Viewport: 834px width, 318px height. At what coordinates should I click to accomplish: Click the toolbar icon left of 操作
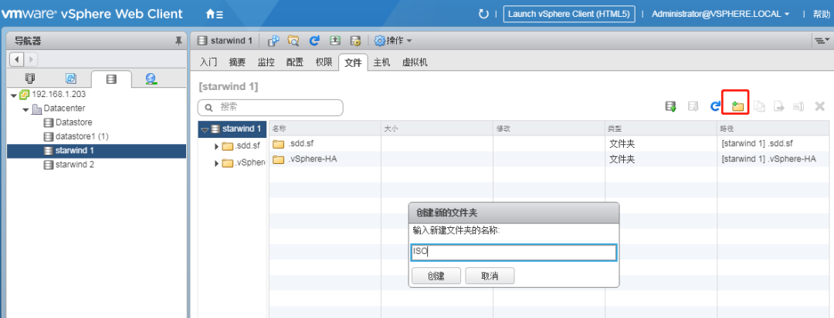355,40
